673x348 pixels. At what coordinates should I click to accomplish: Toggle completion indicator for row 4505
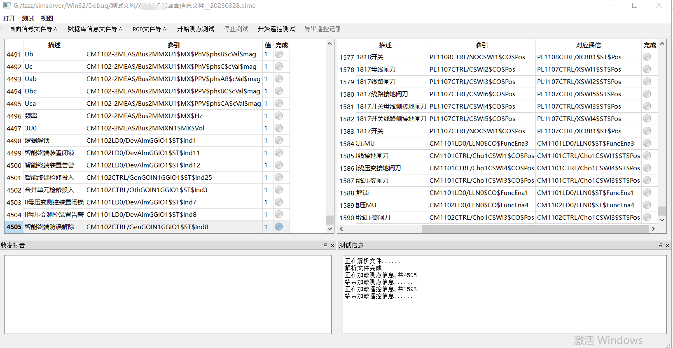(279, 227)
